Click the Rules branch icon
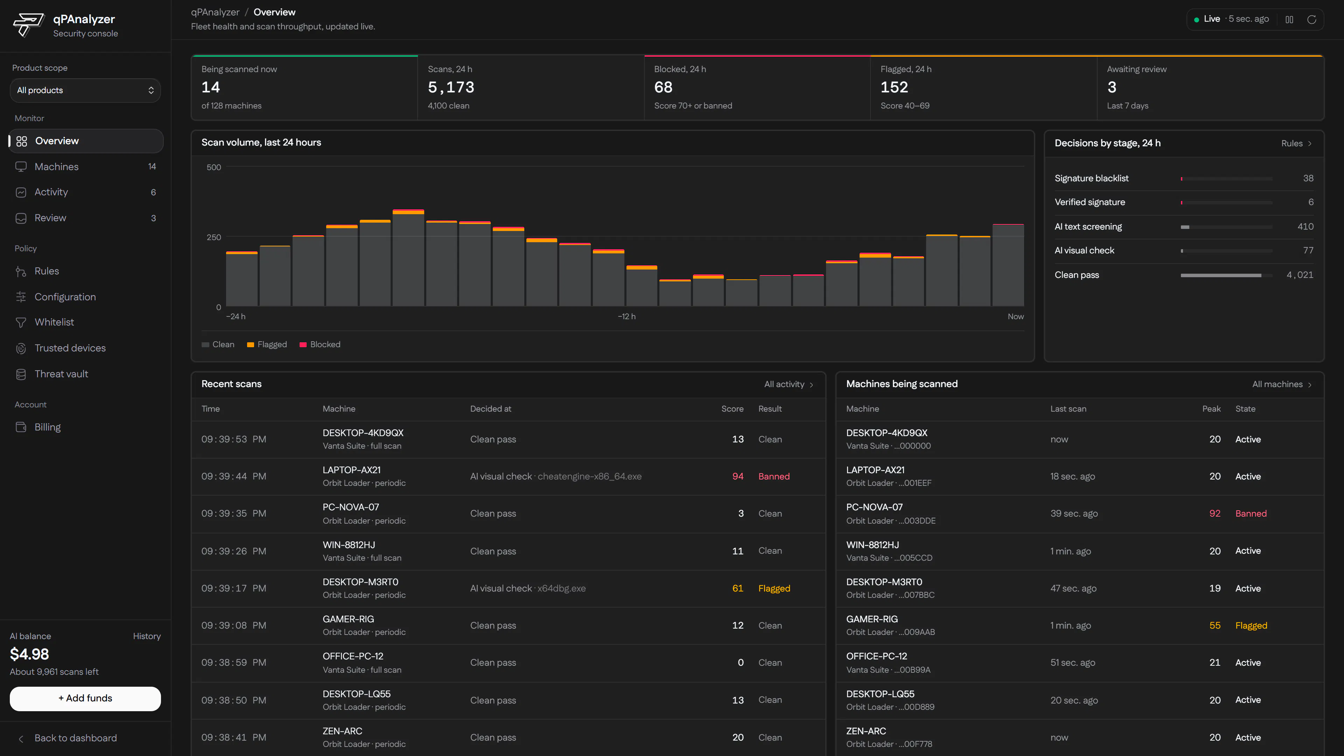The height and width of the screenshot is (756, 1344). coord(21,271)
